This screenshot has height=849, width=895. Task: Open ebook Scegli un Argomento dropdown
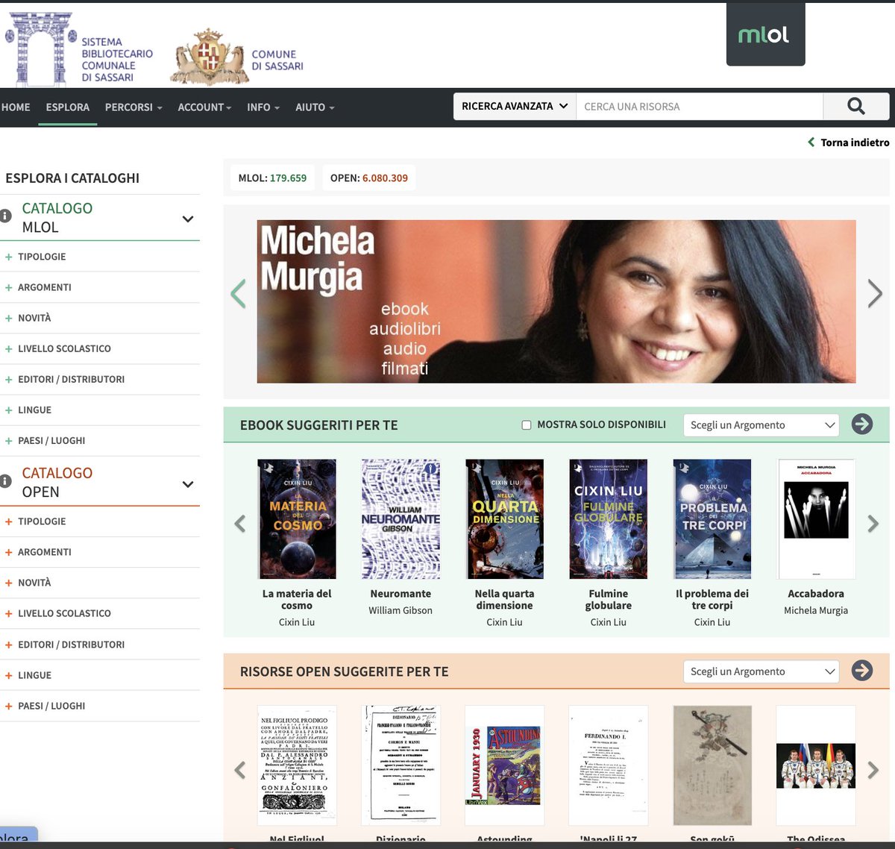(761, 425)
